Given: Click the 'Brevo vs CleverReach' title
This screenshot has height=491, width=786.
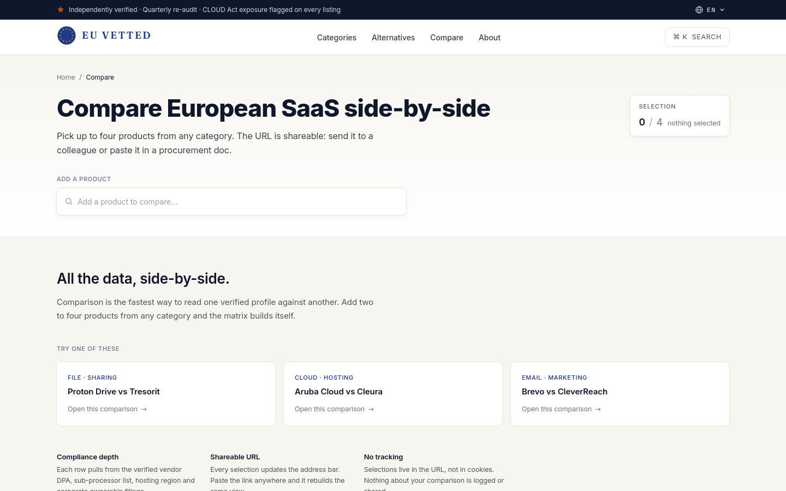Looking at the screenshot, I should [x=564, y=392].
